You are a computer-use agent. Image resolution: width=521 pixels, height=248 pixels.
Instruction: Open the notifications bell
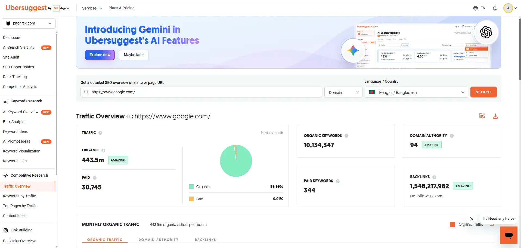point(495,8)
